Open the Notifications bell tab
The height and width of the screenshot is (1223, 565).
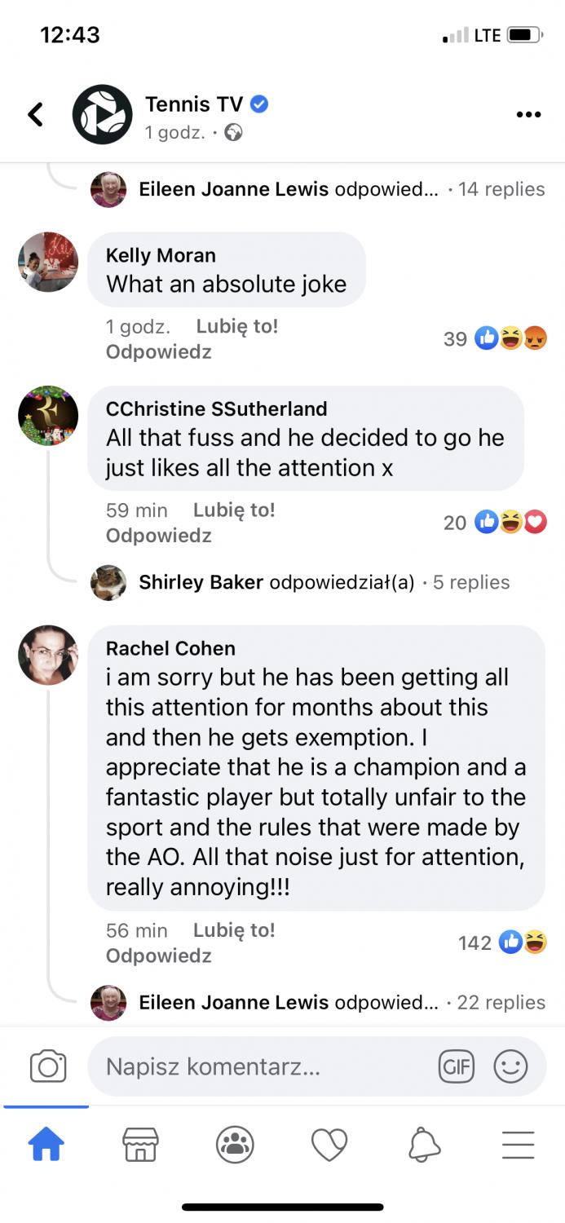coord(424,1145)
